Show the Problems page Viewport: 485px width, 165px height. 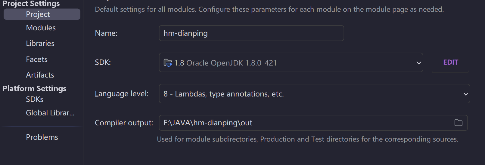[x=42, y=137]
